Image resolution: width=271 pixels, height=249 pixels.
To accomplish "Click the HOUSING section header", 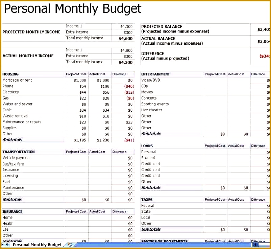I will pyautogui.click(x=10, y=74).
